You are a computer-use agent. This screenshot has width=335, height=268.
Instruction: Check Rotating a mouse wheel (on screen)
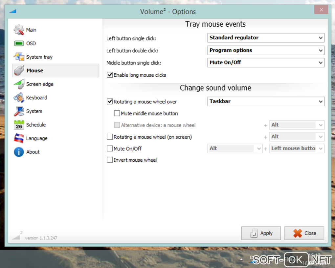tap(110, 137)
